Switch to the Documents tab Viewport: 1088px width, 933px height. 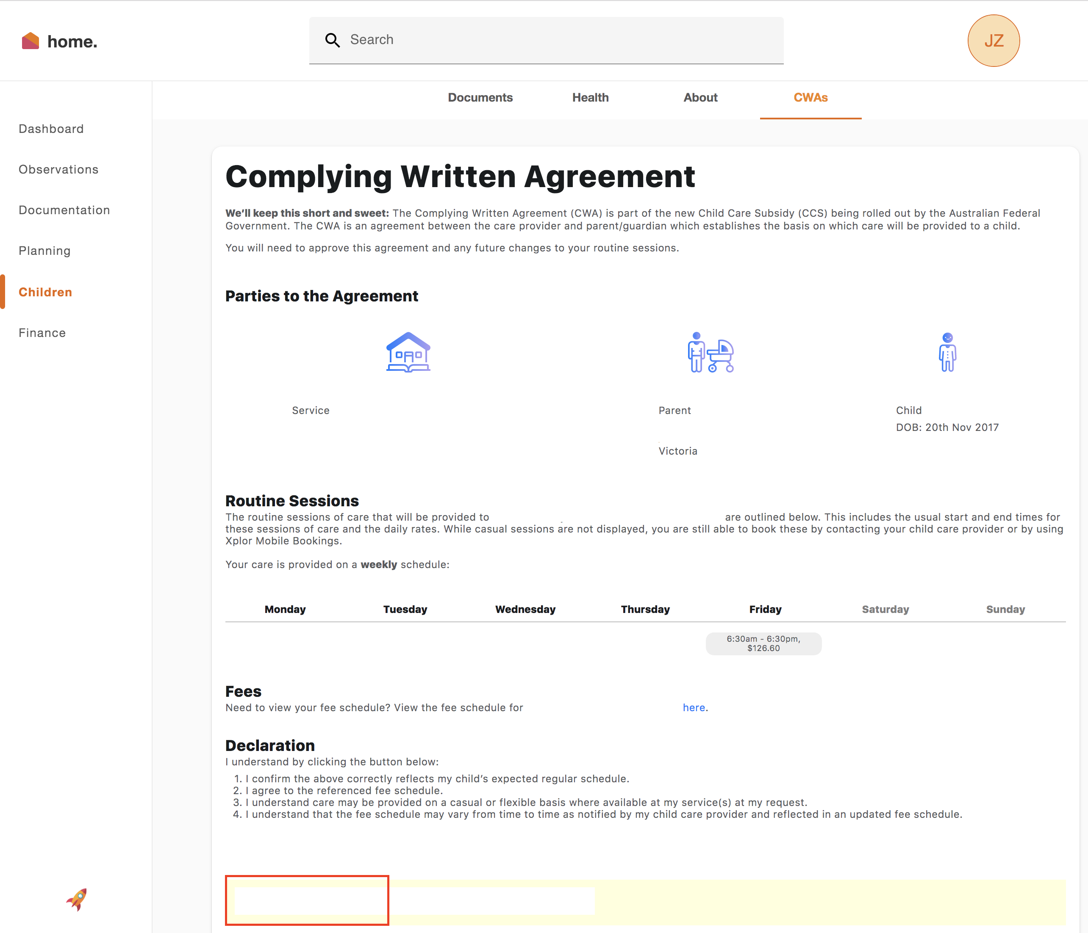pyautogui.click(x=480, y=98)
